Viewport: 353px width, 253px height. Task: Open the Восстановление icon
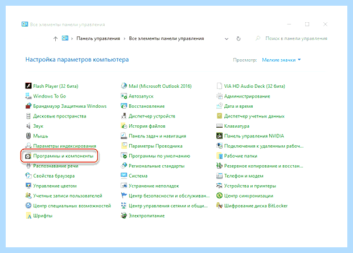click(x=124, y=106)
